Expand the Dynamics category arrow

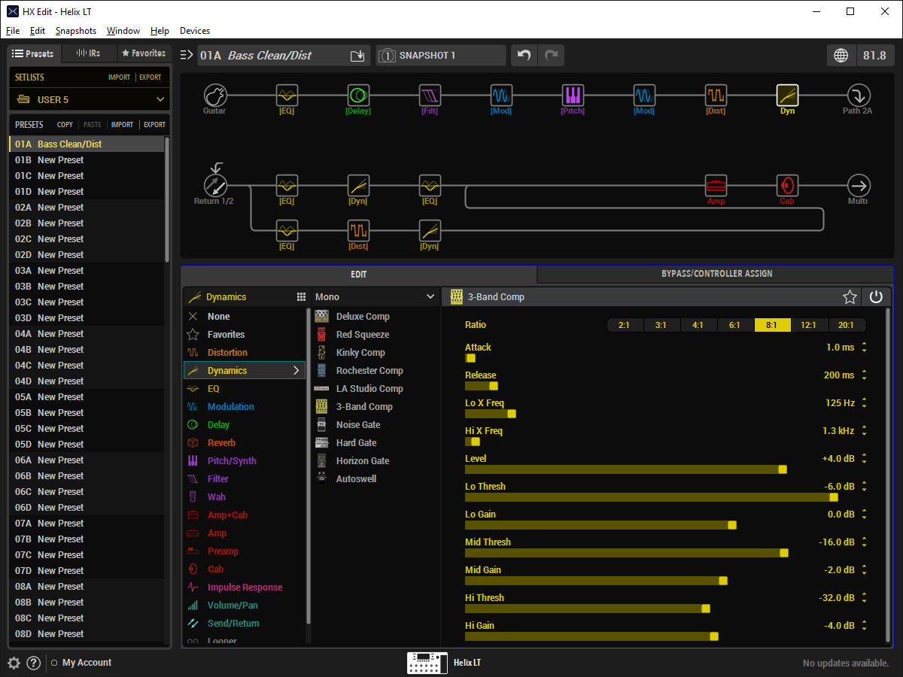pos(296,371)
